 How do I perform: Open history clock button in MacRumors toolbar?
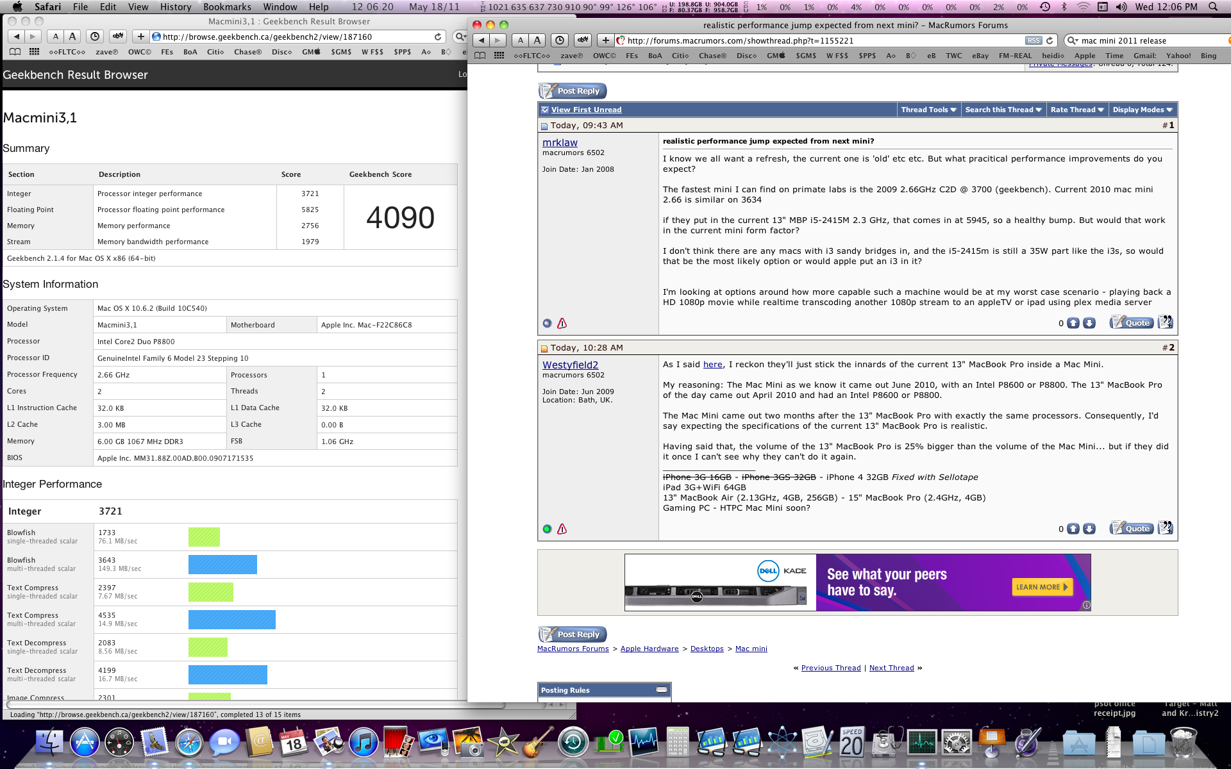[x=560, y=40]
